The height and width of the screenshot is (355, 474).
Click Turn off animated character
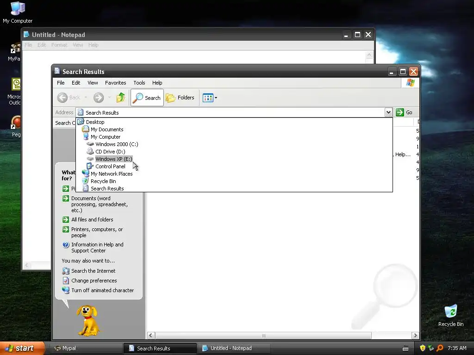[102, 290]
